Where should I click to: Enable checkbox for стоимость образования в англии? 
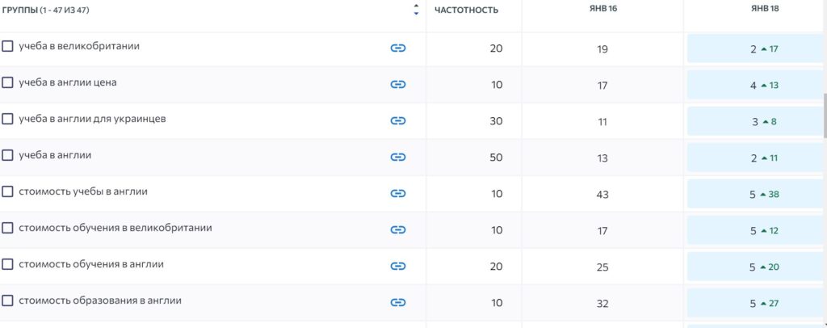pyautogui.click(x=7, y=301)
